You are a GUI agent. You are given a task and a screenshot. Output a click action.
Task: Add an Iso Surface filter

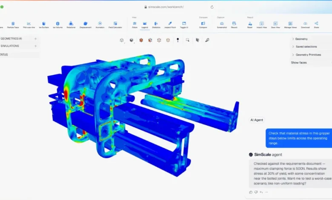coord(44,25)
